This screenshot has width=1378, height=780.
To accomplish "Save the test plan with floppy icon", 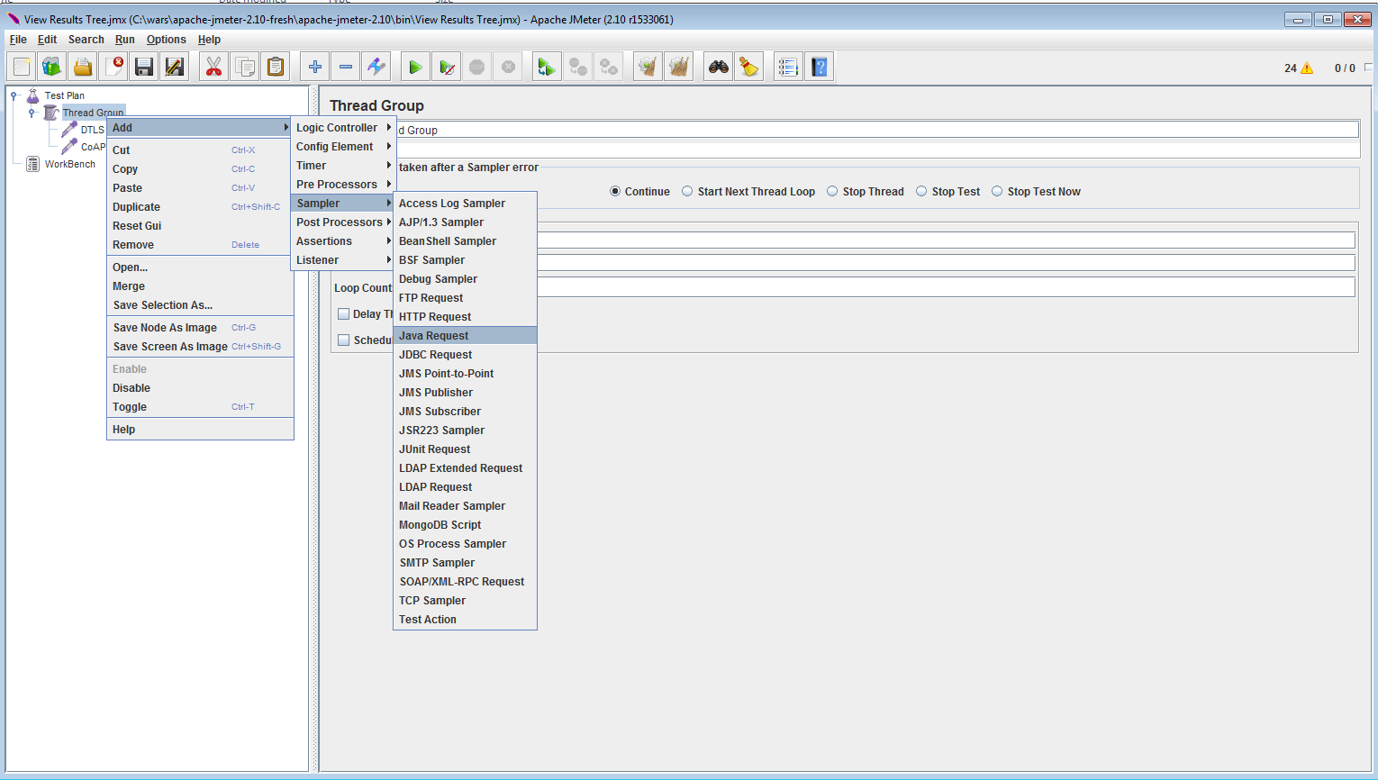I will 144,67.
